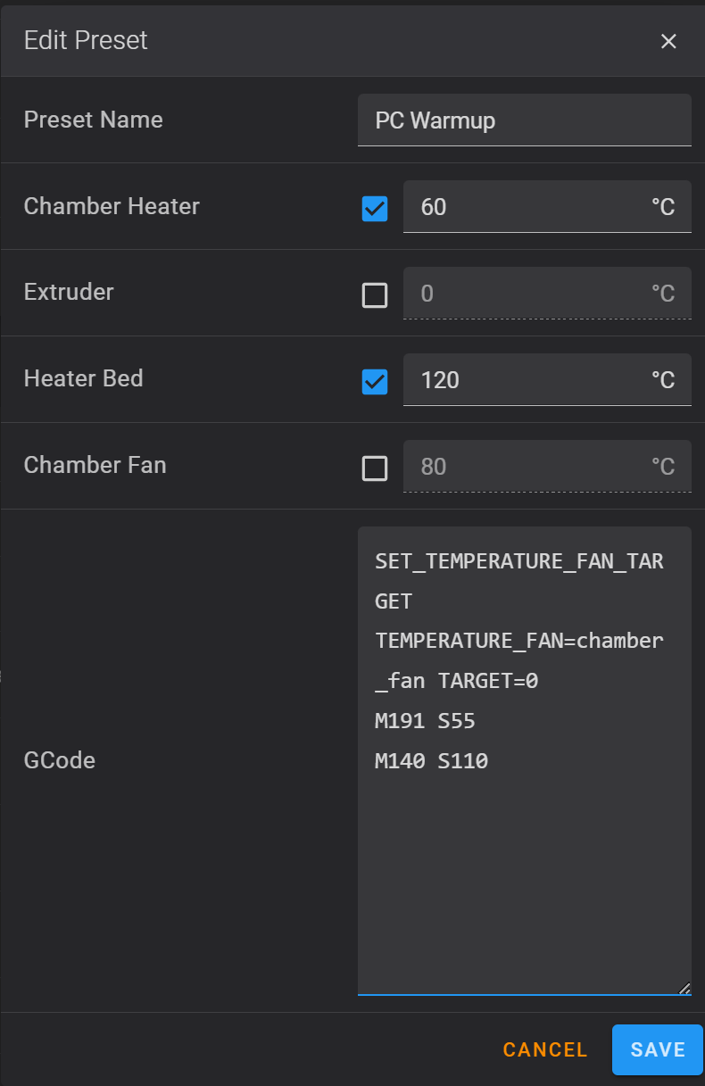Image resolution: width=705 pixels, height=1086 pixels.
Task: Click the GCode textarea resize handle
Action: (684, 987)
